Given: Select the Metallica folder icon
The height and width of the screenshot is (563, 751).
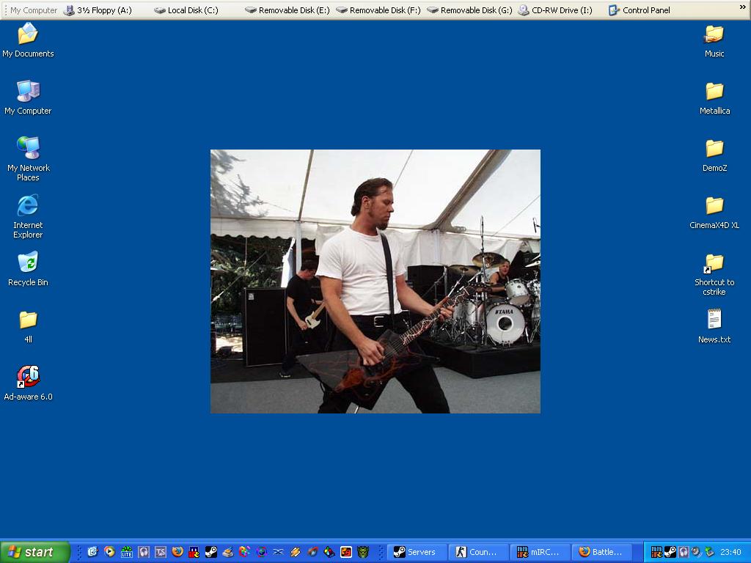Looking at the screenshot, I should coord(714,97).
